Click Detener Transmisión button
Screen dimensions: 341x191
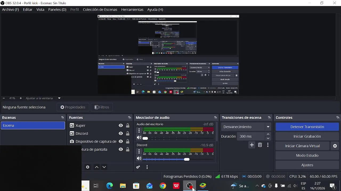pos(307,127)
